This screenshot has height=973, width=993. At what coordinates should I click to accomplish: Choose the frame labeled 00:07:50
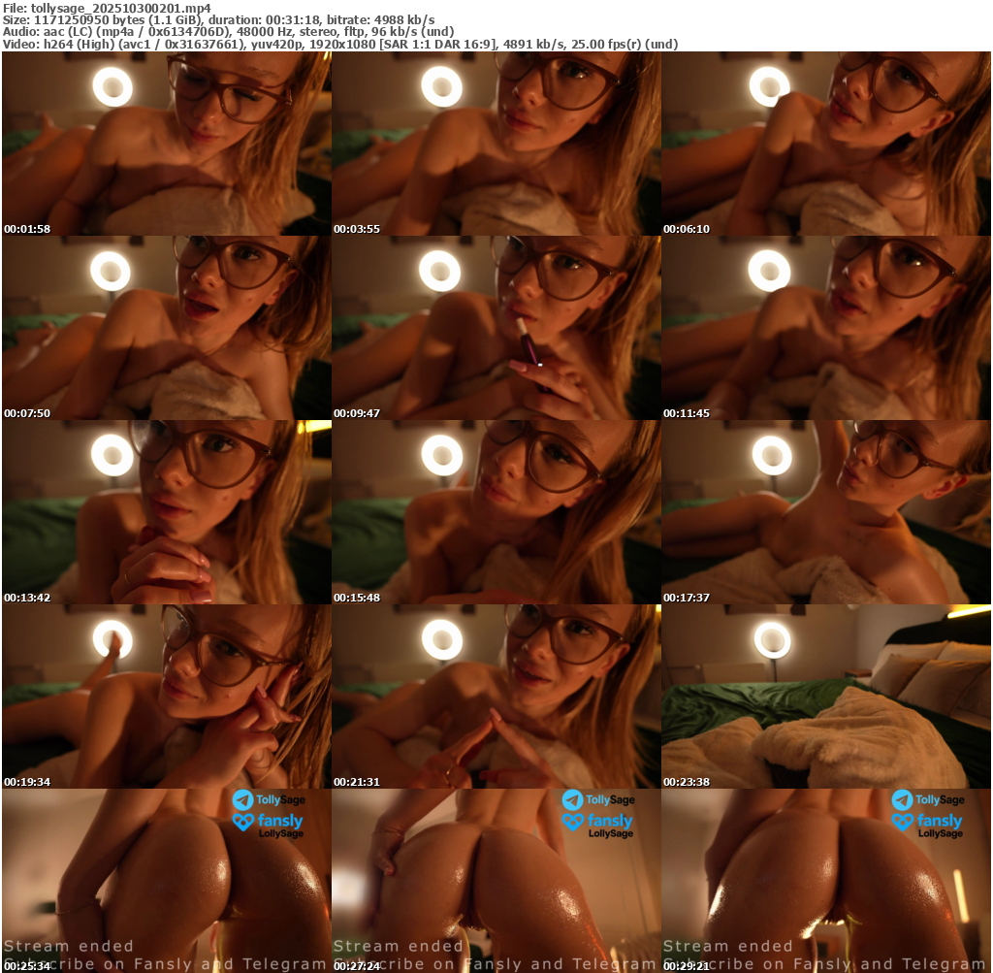pyautogui.click(x=167, y=328)
